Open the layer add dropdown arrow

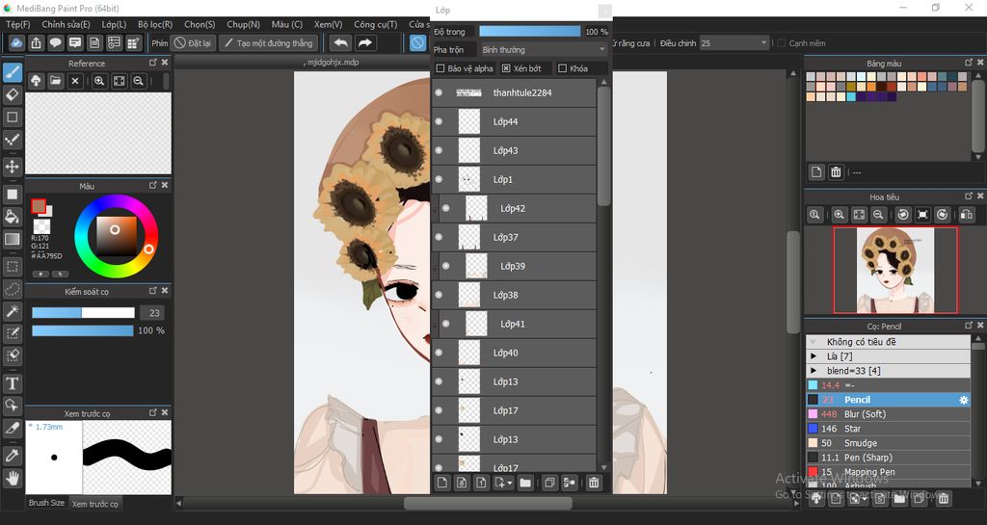click(510, 483)
